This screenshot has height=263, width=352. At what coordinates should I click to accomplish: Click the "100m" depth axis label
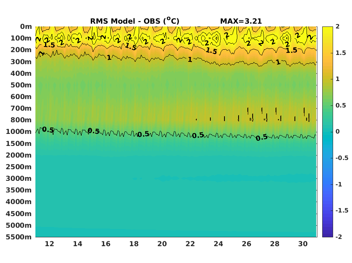point(21,38)
